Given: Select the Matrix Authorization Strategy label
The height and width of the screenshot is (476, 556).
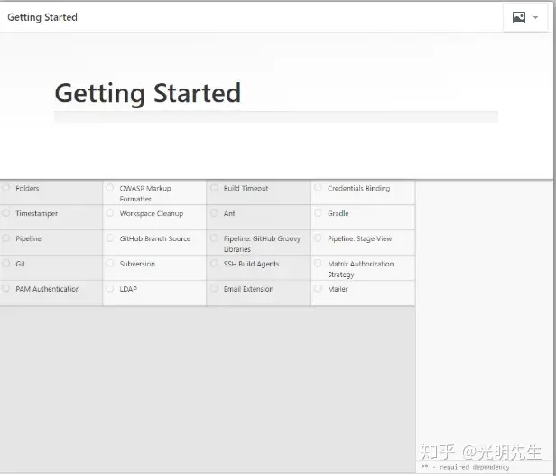Looking at the screenshot, I should (x=361, y=269).
